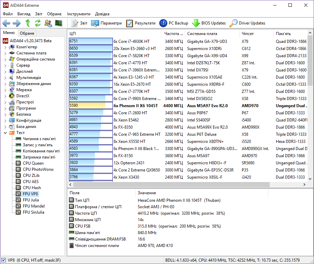Select the CPU PhotoWorxx test
The height and width of the screenshot is (264, 314).
[x=38, y=169]
